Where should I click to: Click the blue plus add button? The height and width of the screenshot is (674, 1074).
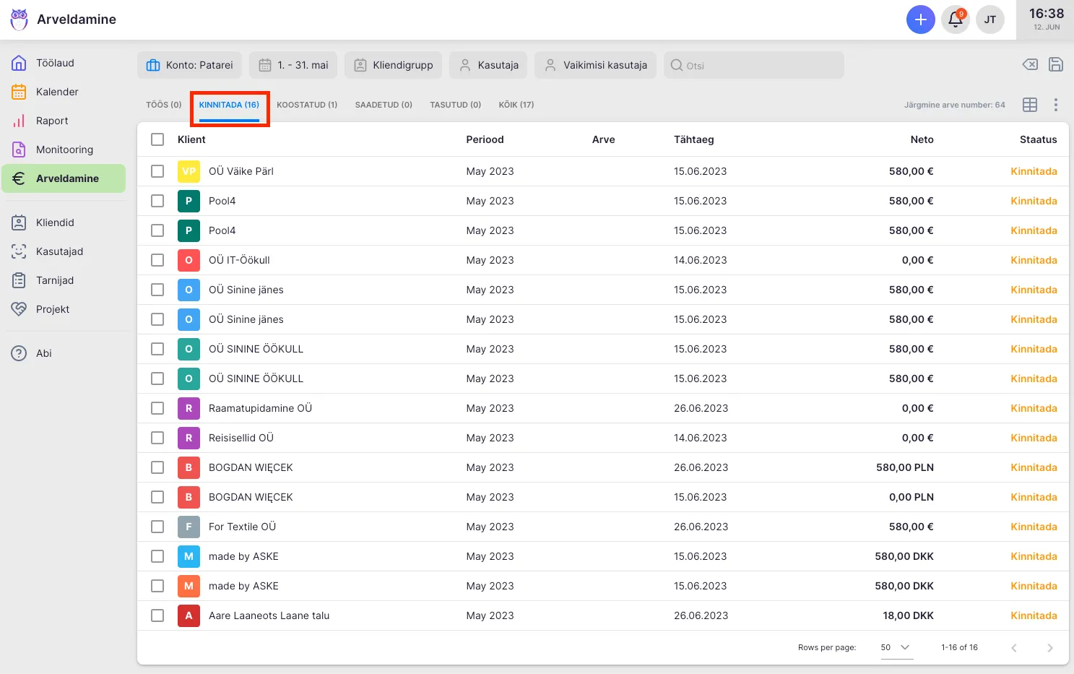(x=920, y=20)
